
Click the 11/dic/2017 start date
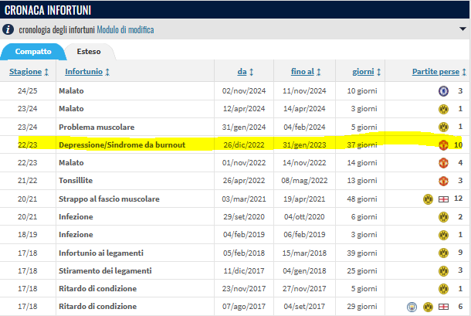pos(244,270)
